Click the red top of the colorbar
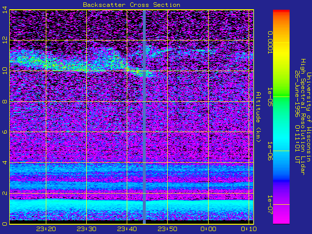This screenshot has height=234, width=312. [281, 12]
